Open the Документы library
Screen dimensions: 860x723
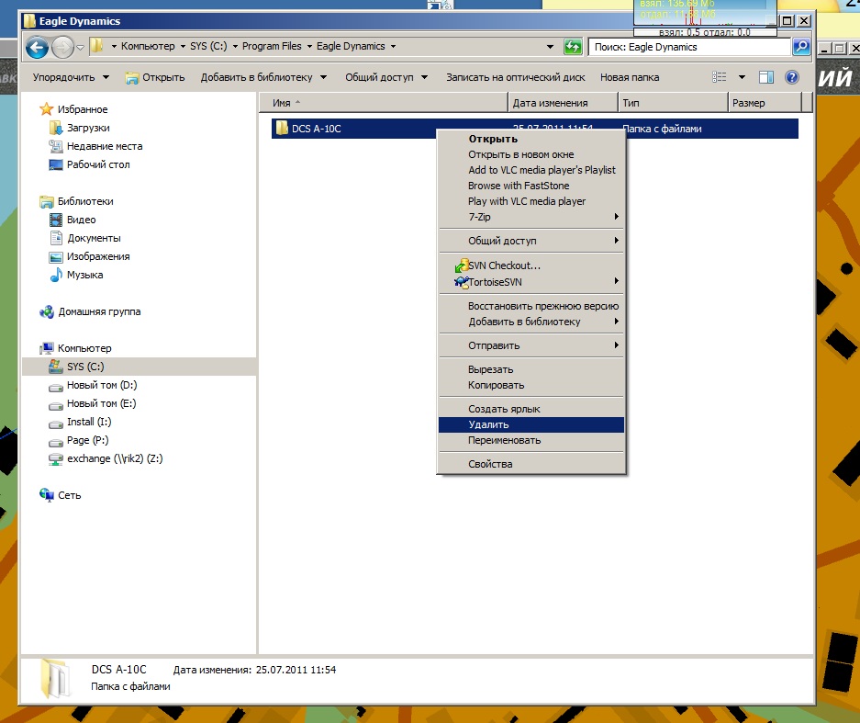[85, 238]
